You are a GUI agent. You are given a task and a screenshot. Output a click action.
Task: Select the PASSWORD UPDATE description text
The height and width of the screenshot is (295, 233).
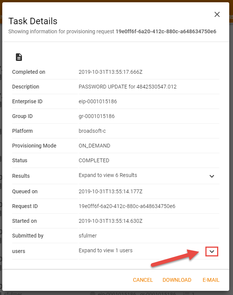click(127, 87)
